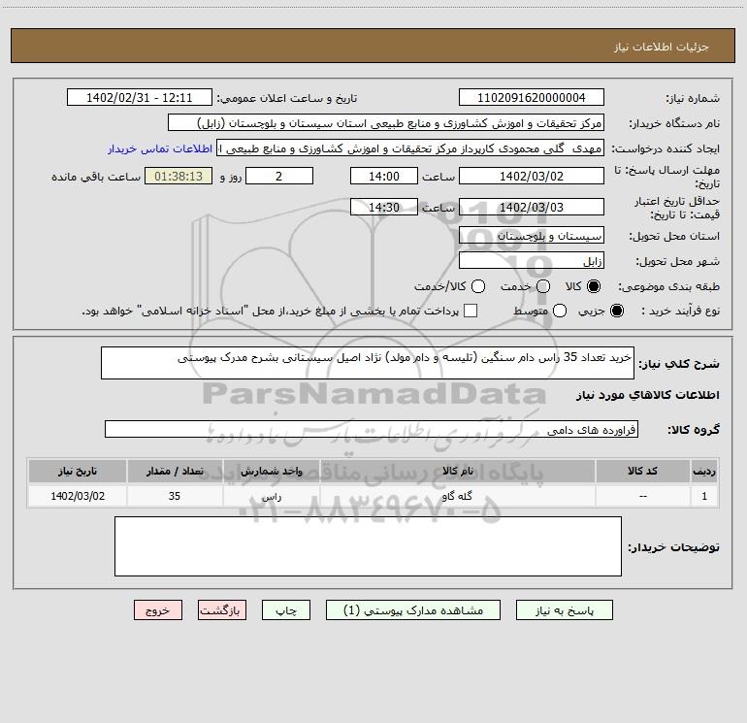Click the response deadline time 14:00 field
The image size is (747, 723).
click(384, 176)
